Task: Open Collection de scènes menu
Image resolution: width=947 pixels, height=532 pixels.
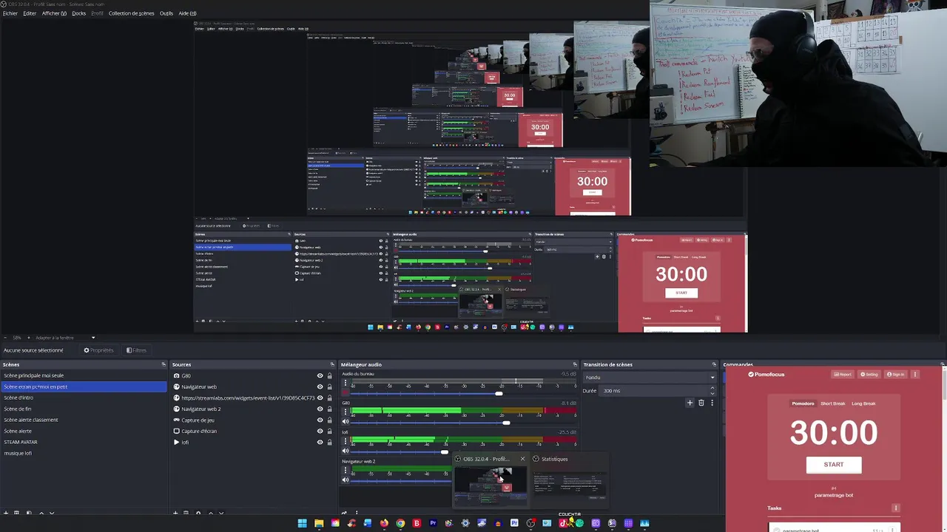Action: 132,13
